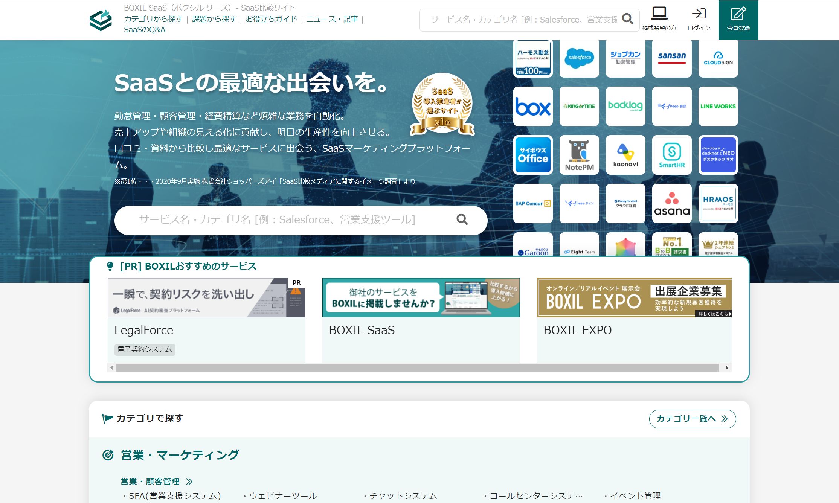The height and width of the screenshot is (503, 839).
Task: Click the header search magnifier icon
Action: 627,19
